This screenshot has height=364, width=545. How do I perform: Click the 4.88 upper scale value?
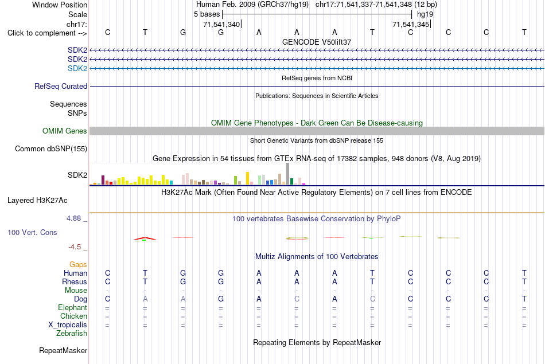(73, 218)
